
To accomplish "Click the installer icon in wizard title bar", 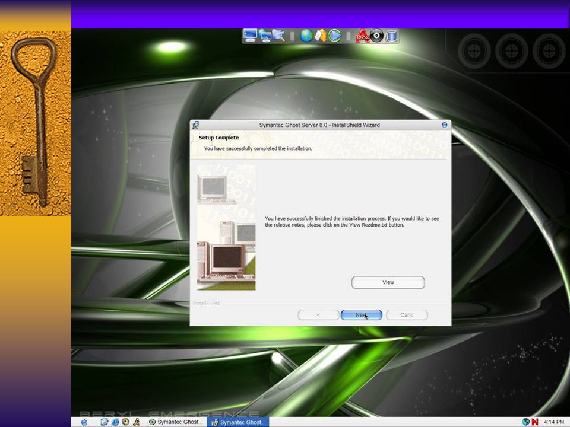I will click(196, 125).
